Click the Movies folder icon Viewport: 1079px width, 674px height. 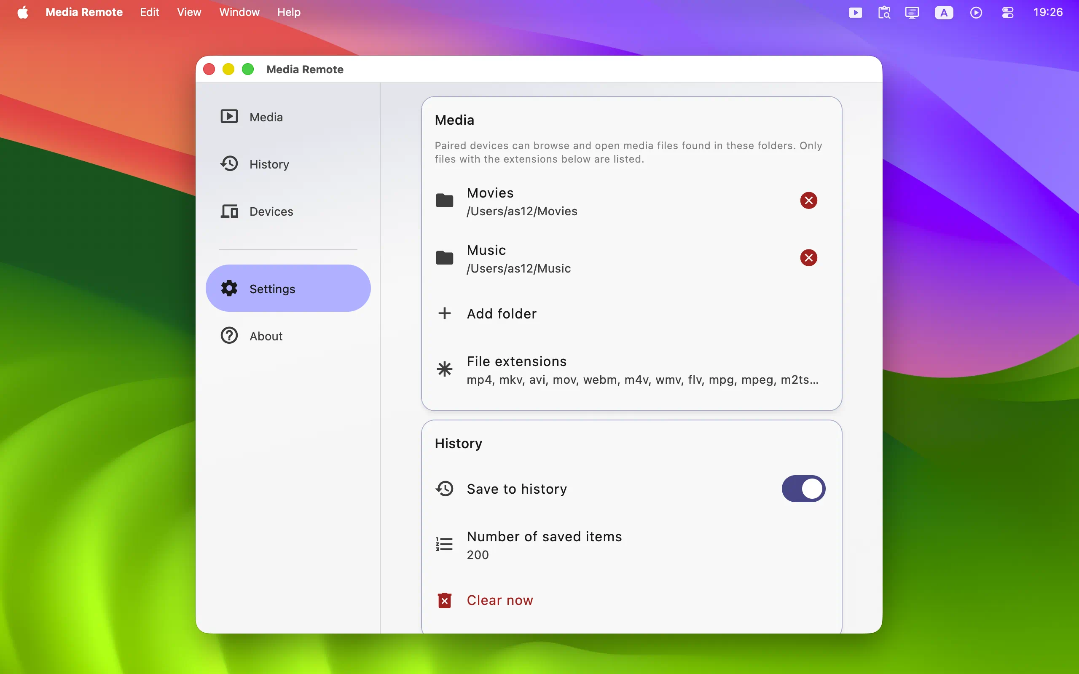click(x=445, y=201)
